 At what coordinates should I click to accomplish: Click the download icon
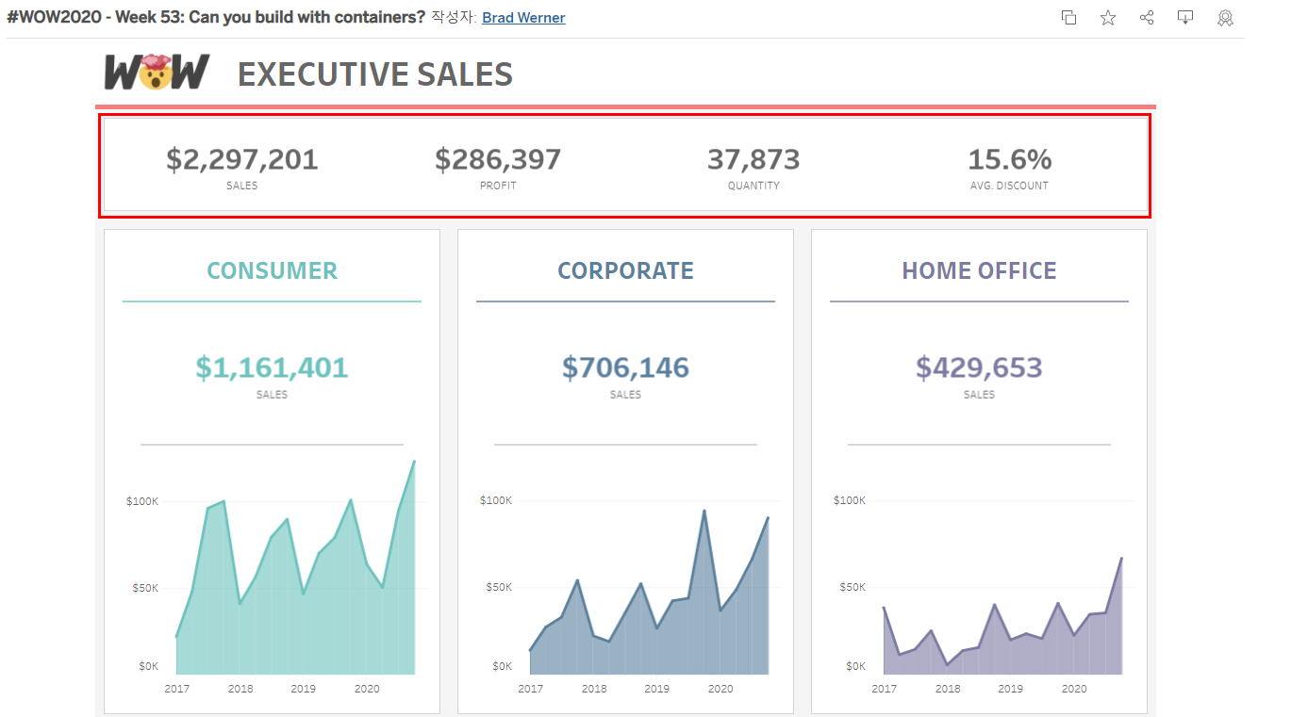1185,17
